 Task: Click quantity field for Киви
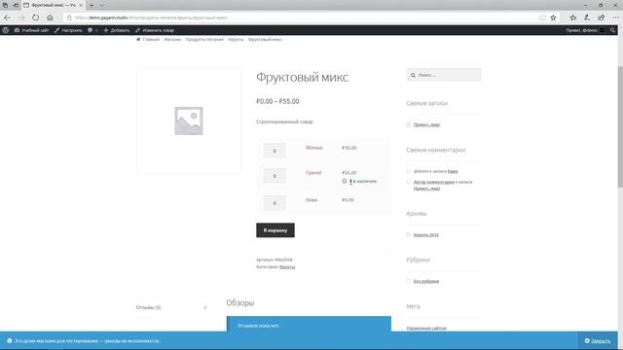(275, 203)
